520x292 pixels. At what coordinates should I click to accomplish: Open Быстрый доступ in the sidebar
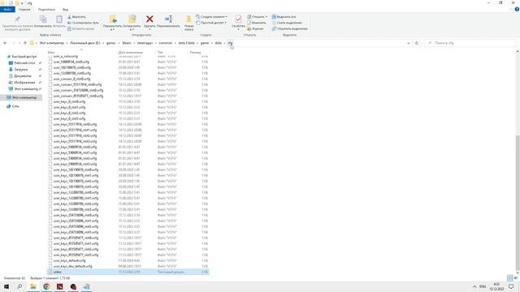click(x=24, y=57)
